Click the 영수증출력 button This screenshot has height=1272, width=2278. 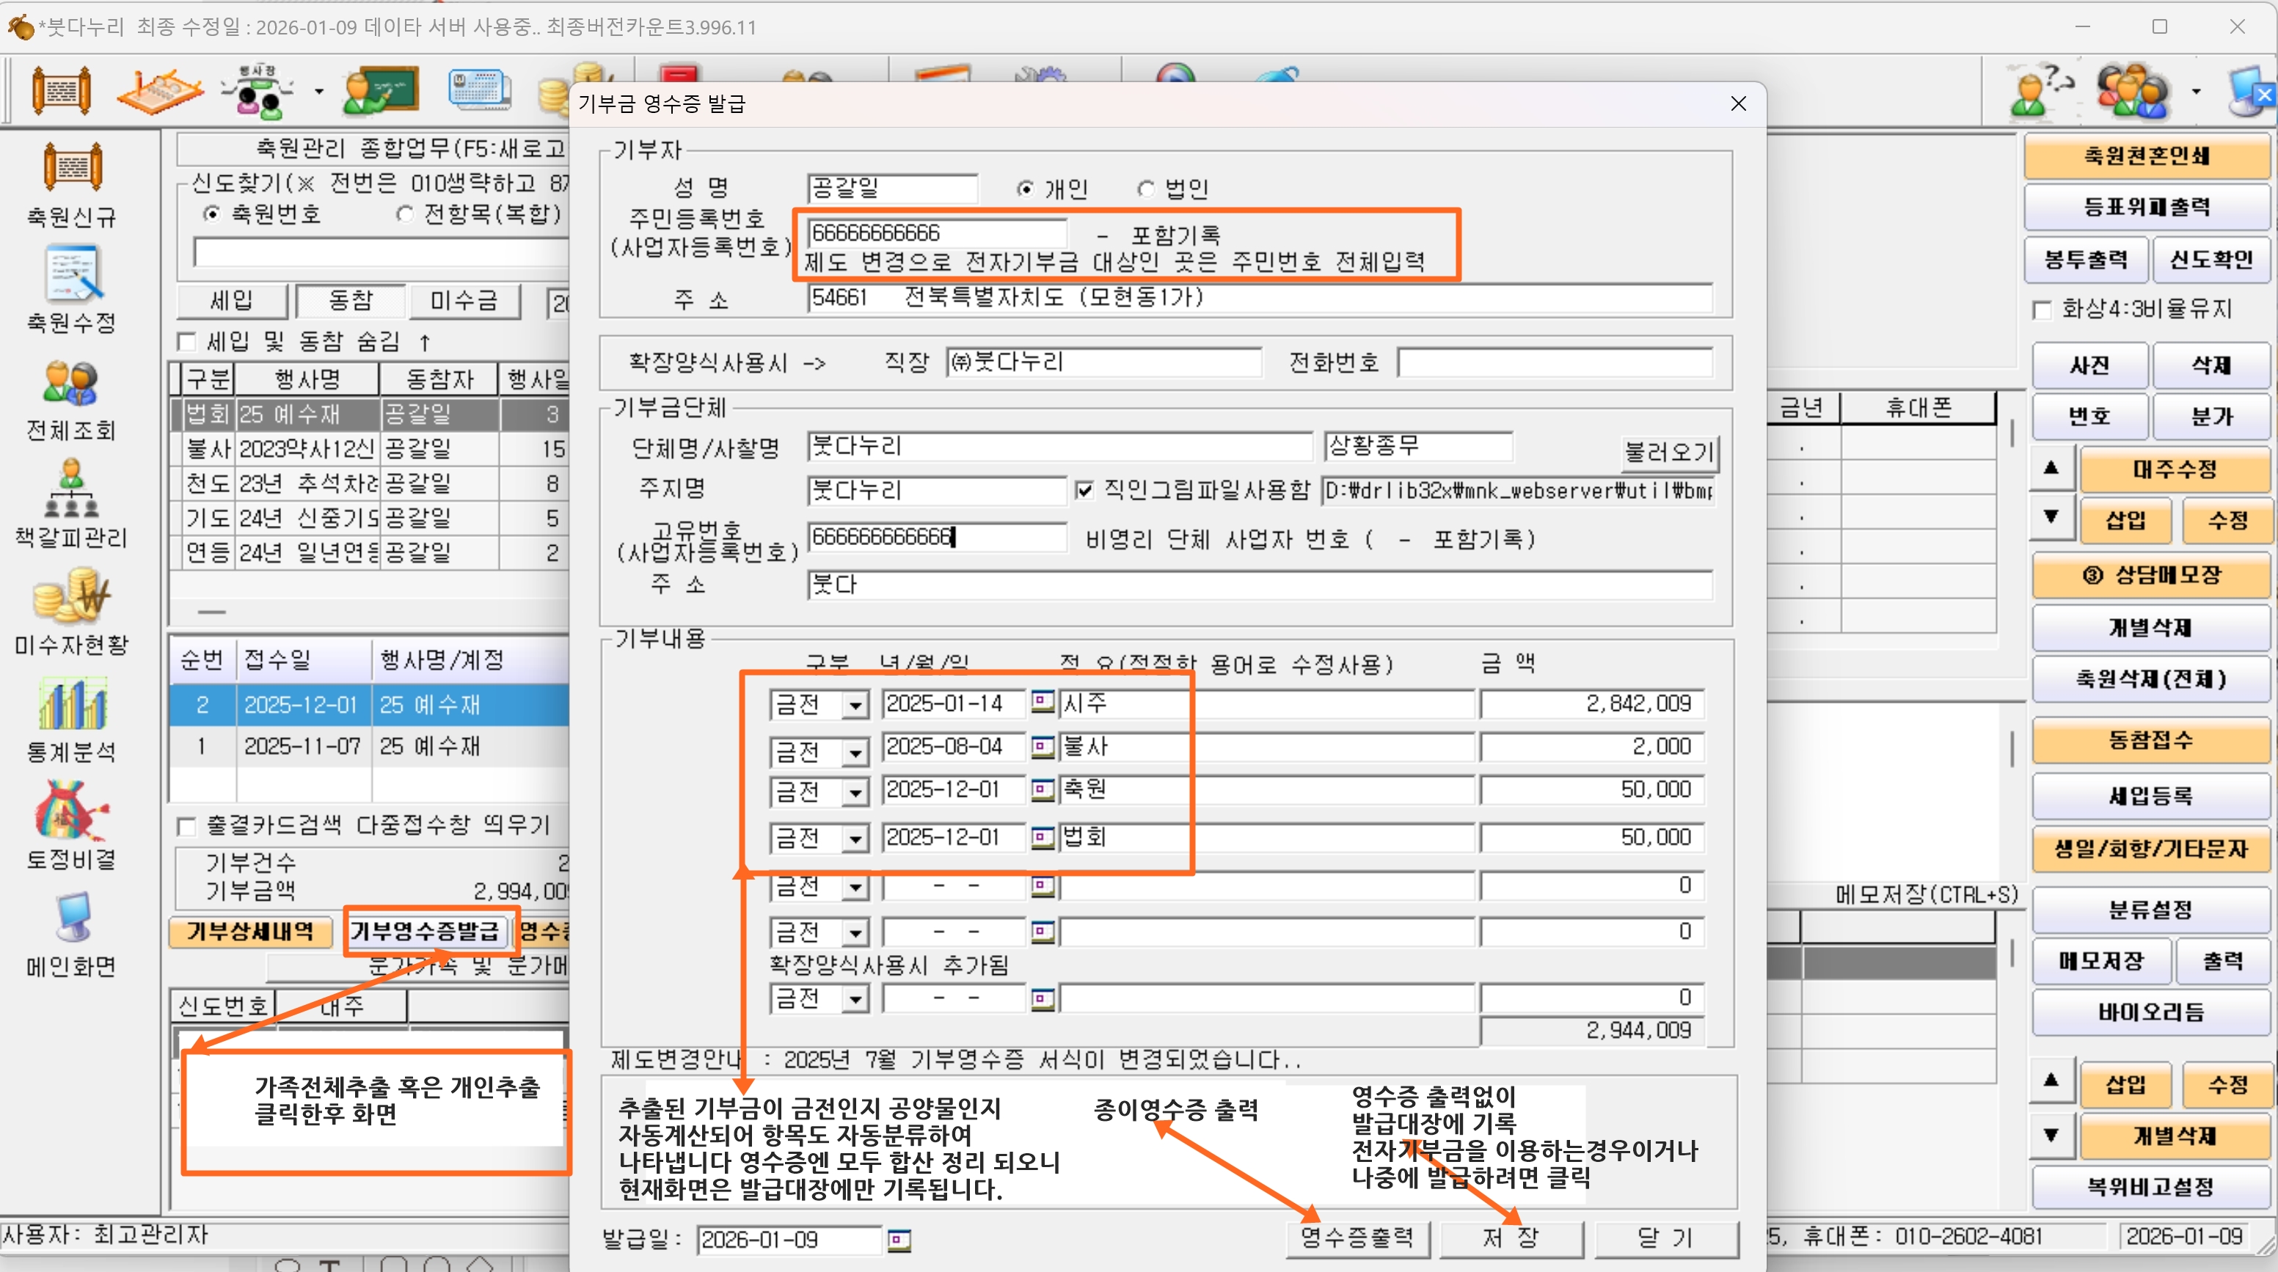point(1357,1238)
